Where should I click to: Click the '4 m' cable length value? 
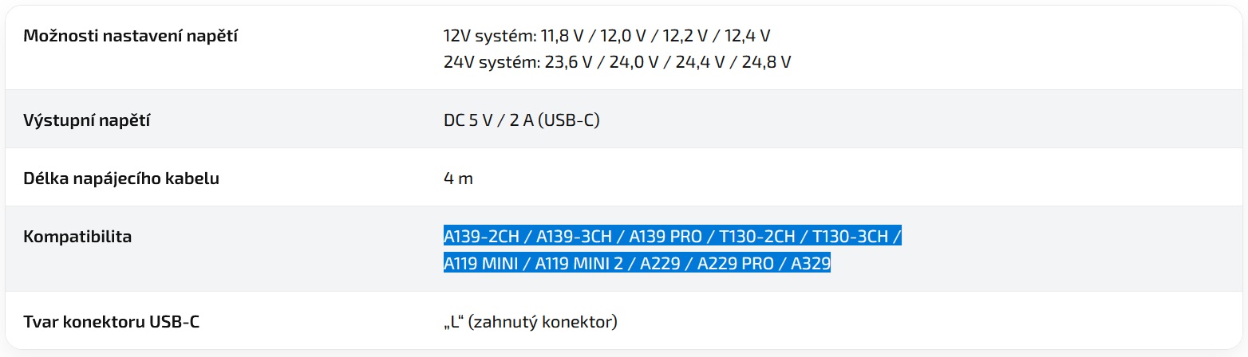tap(458, 178)
